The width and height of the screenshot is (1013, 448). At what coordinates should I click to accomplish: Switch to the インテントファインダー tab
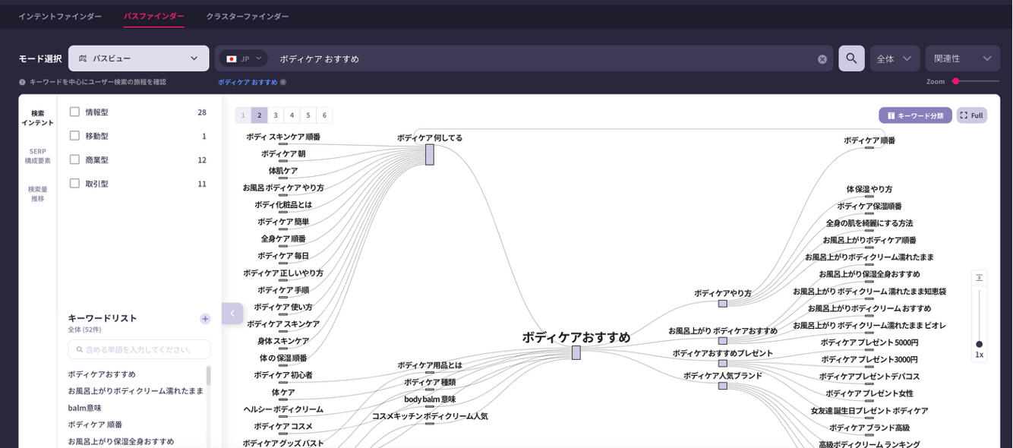[x=60, y=16]
